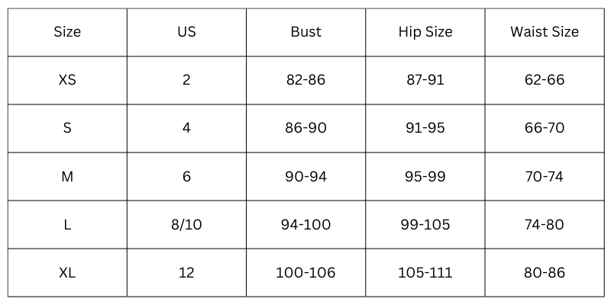This screenshot has width=611, height=305.
Task: Click the Hip Size header cell
Action: tap(425, 32)
